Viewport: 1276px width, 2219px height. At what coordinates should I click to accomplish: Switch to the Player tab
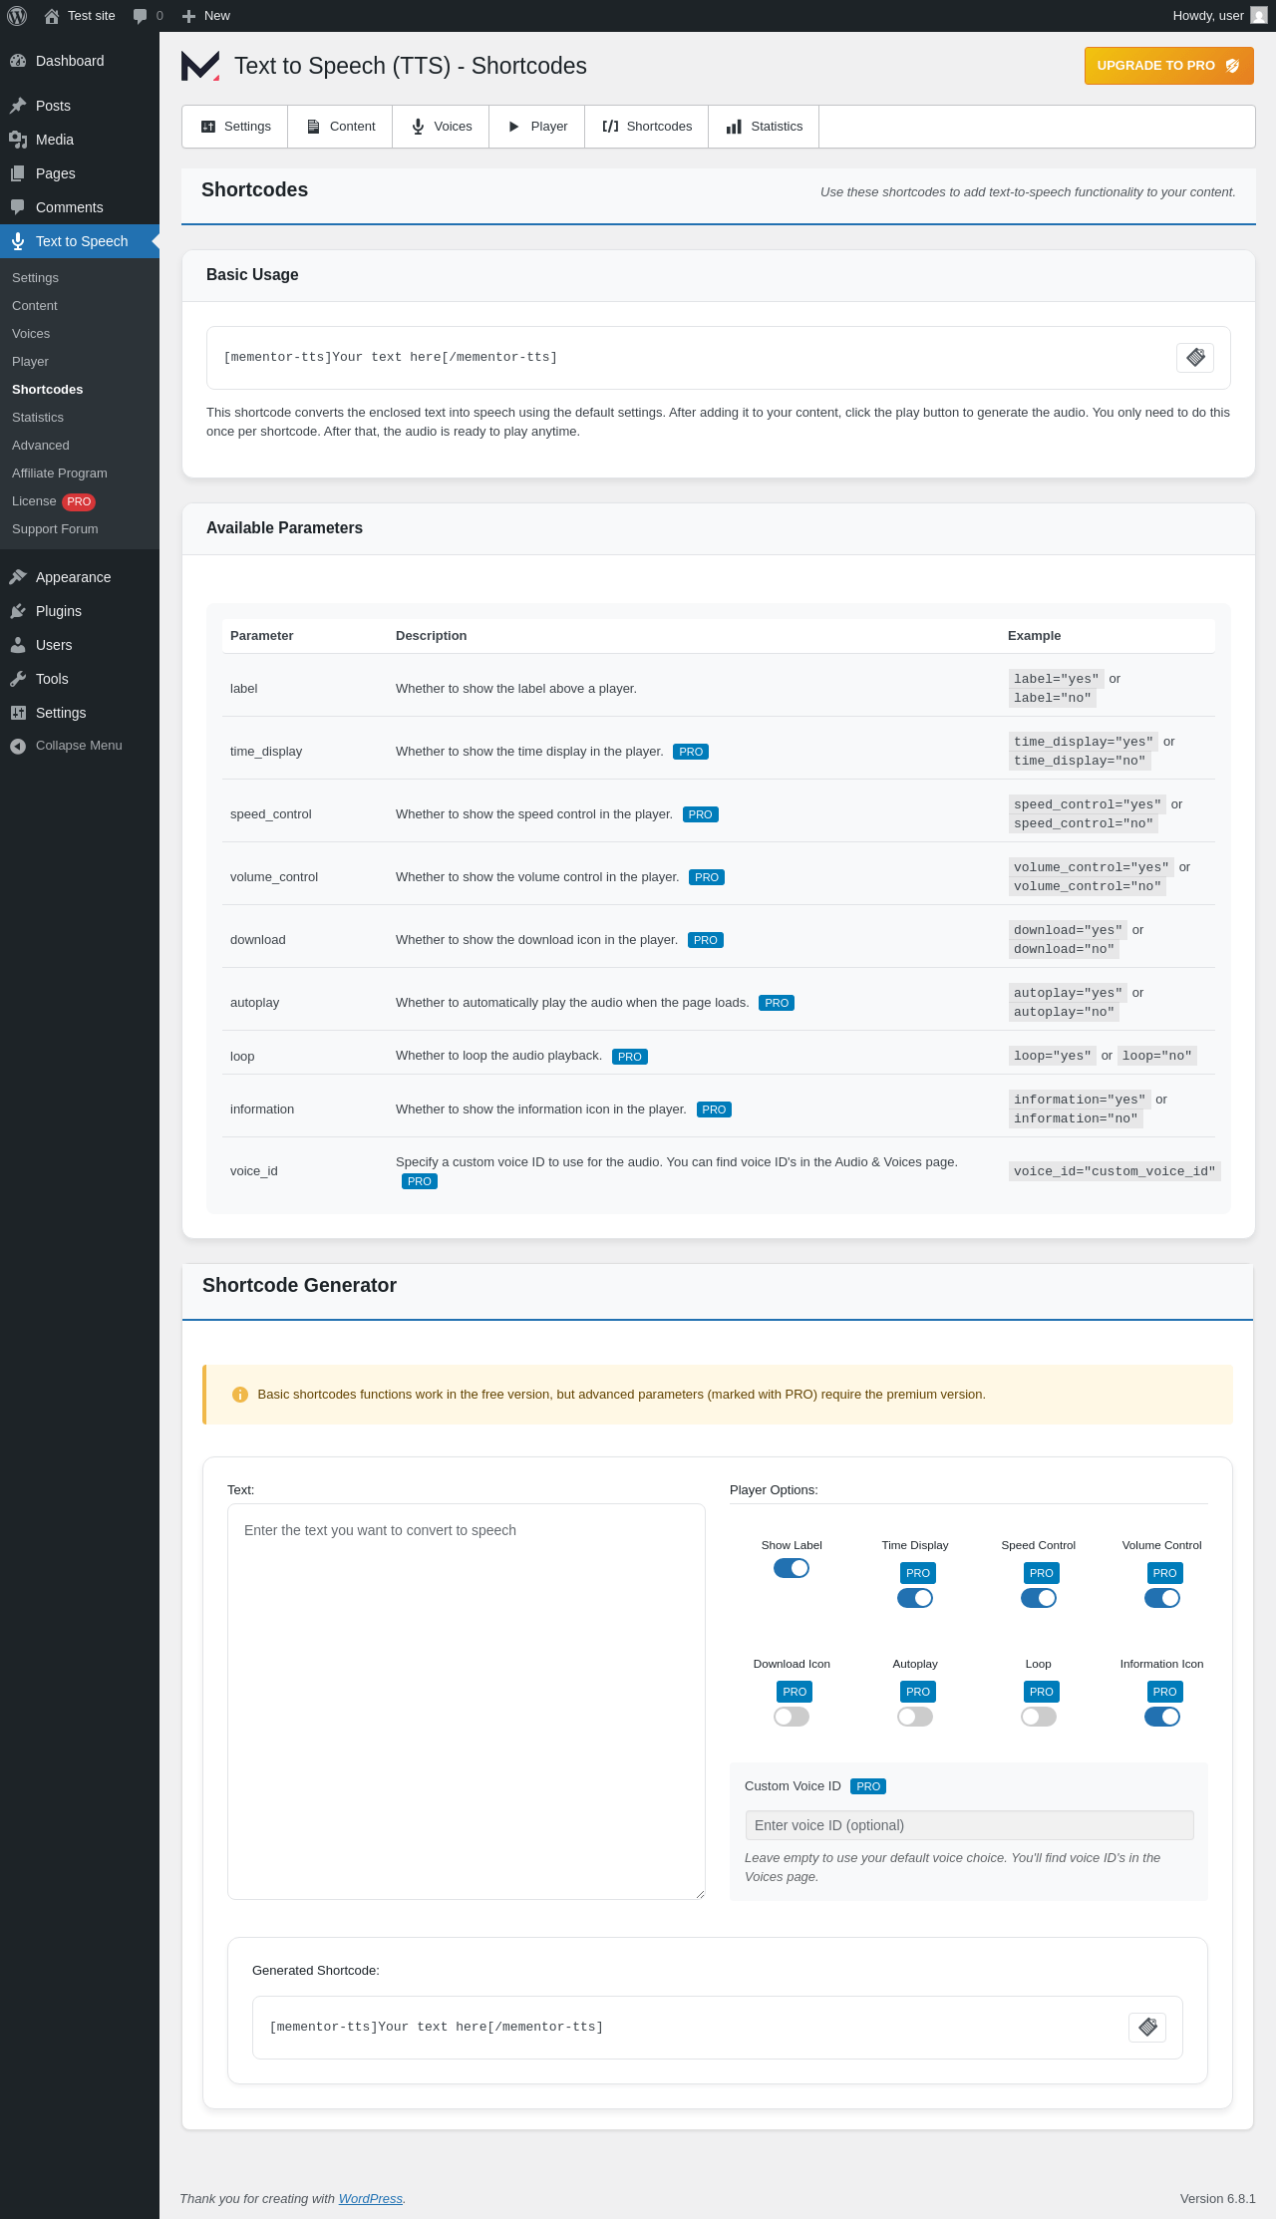pos(537,127)
